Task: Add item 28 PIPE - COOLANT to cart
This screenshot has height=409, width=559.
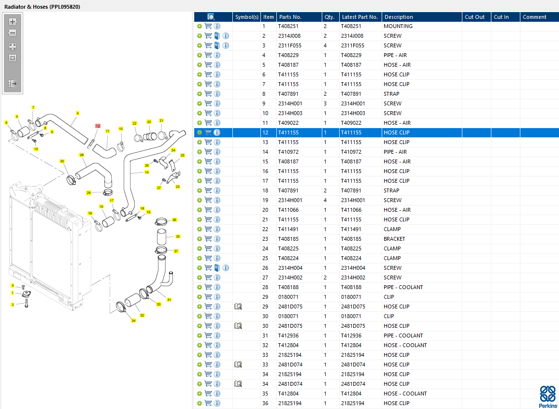Action: point(208,287)
